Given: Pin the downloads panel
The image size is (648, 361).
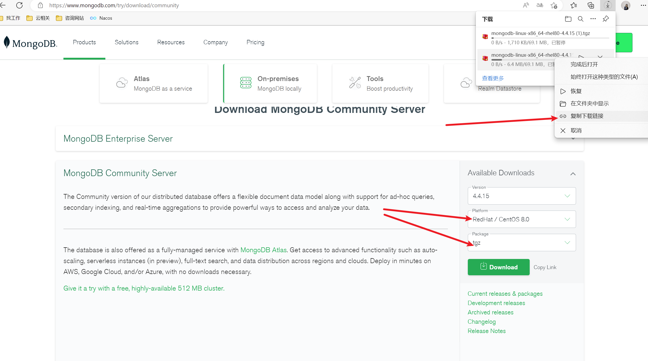Looking at the screenshot, I should tap(606, 19).
